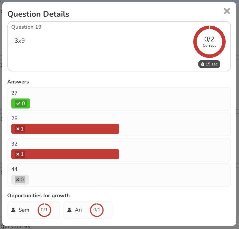Click the 0/2 Correct donut chart

click(209, 42)
